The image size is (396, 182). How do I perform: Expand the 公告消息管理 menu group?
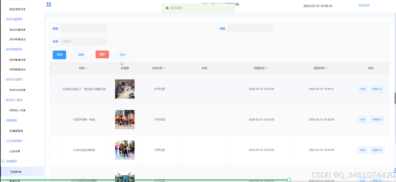click(x=14, y=141)
